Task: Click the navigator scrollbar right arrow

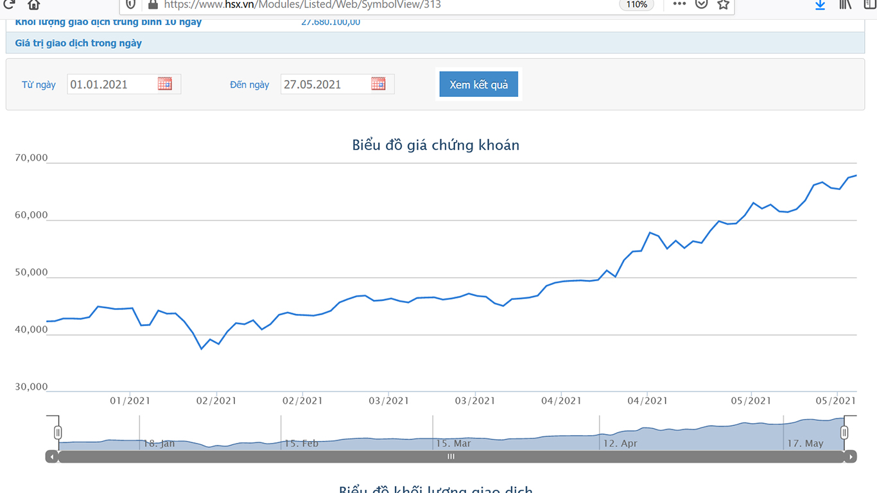Action: pos(851,456)
